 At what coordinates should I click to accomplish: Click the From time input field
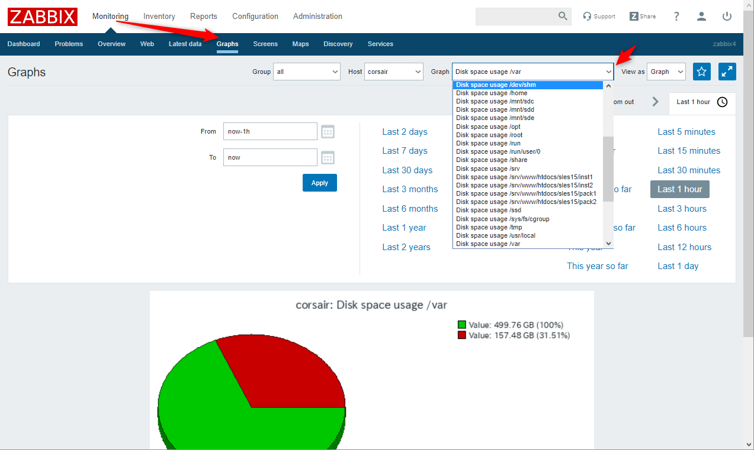coord(270,131)
